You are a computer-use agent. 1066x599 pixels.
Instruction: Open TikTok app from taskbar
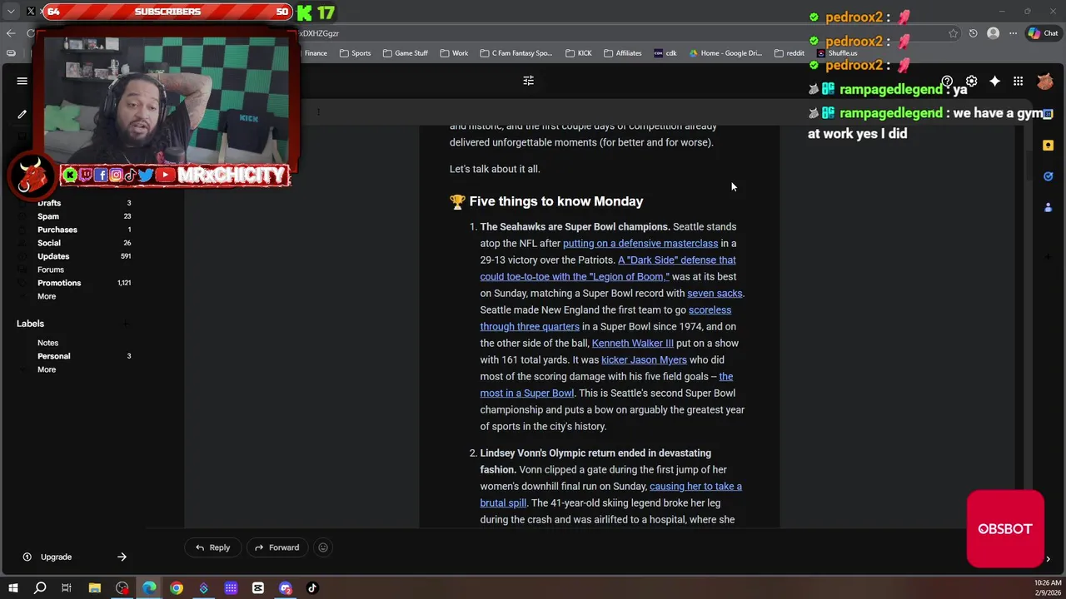coord(312,588)
